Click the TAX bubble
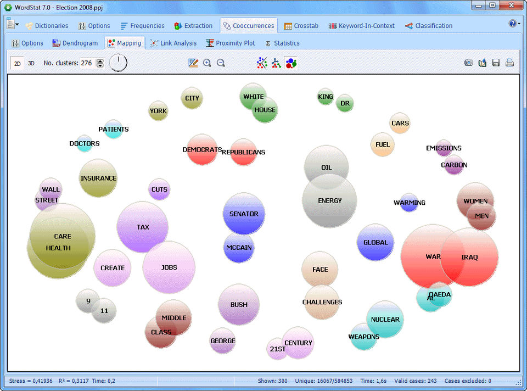Image resolution: width=527 pixels, height=391 pixels. click(143, 227)
